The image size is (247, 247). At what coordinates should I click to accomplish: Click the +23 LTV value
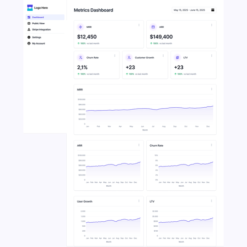click(x=179, y=67)
